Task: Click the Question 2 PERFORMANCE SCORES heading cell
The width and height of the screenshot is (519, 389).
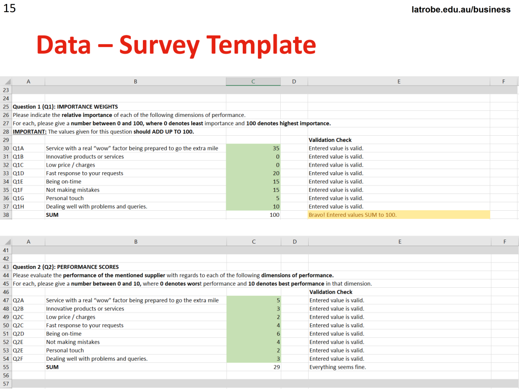Action: pos(65,267)
